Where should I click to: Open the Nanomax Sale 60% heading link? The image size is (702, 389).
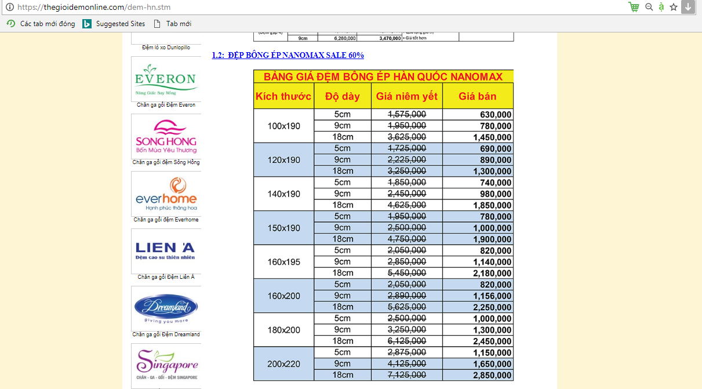pyautogui.click(x=288, y=55)
